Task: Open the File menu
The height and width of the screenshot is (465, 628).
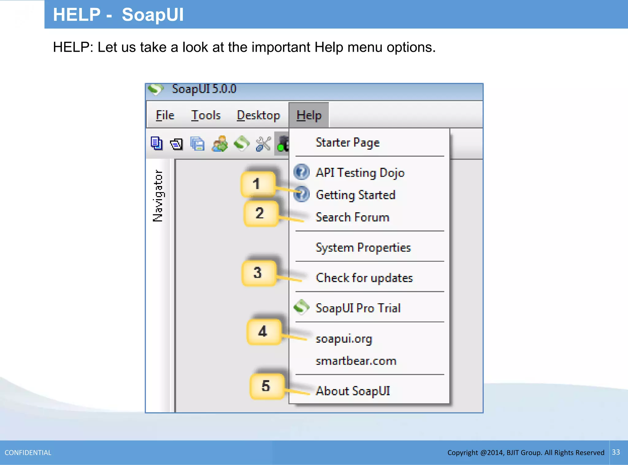Action: click(165, 115)
